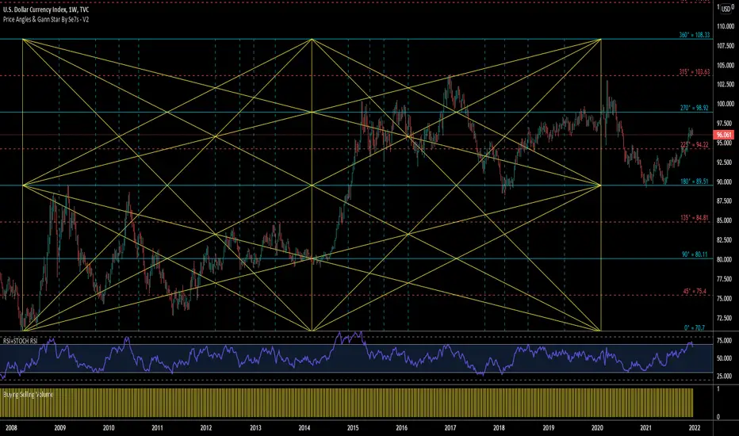Click the 2010 label on time axis
The width and height of the screenshot is (739, 436).
click(109, 428)
